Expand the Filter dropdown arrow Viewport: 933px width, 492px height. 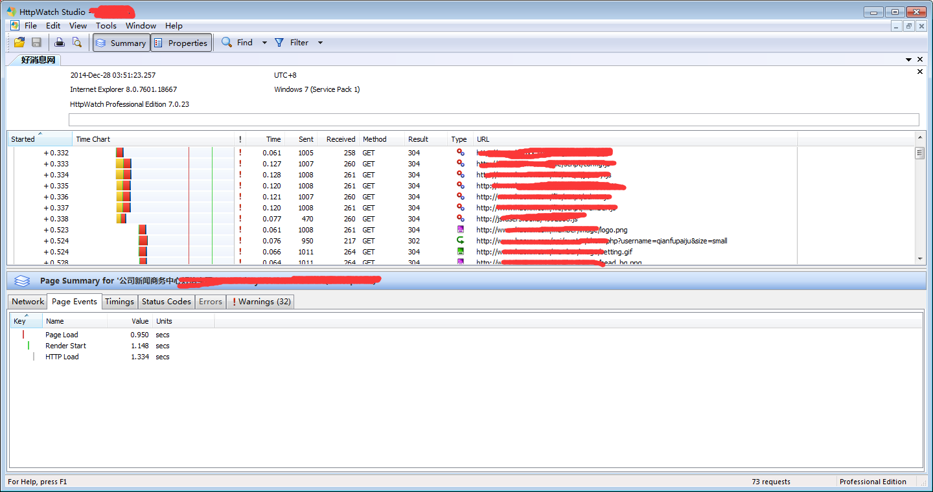pos(320,43)
